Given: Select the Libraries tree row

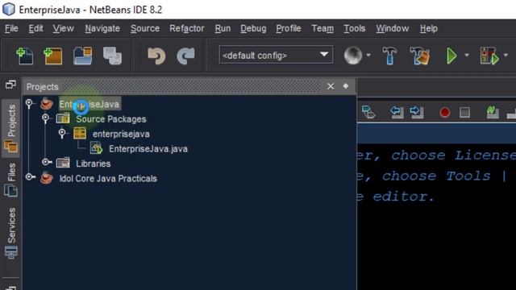Looking at the screenshot, I should tap(94, 164).
